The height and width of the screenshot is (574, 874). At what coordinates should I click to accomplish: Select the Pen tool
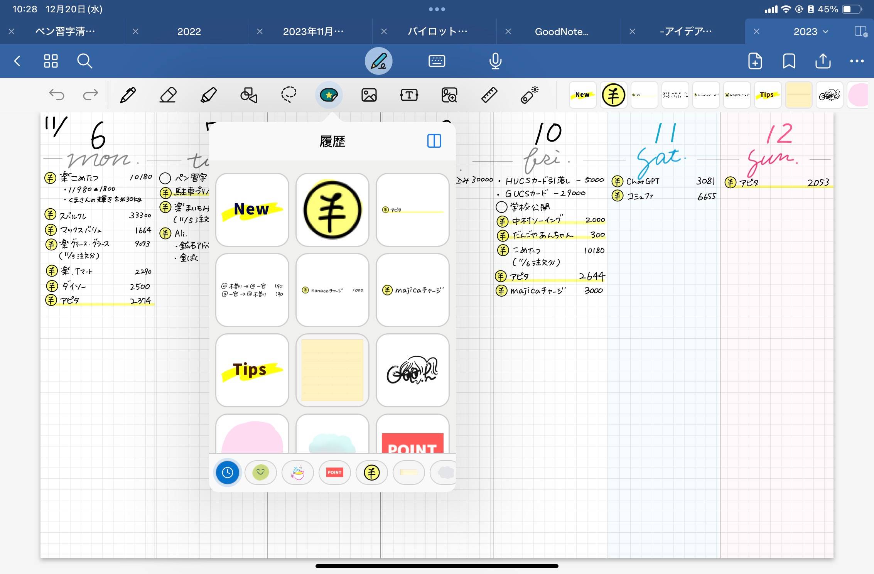tap(128, 95)
